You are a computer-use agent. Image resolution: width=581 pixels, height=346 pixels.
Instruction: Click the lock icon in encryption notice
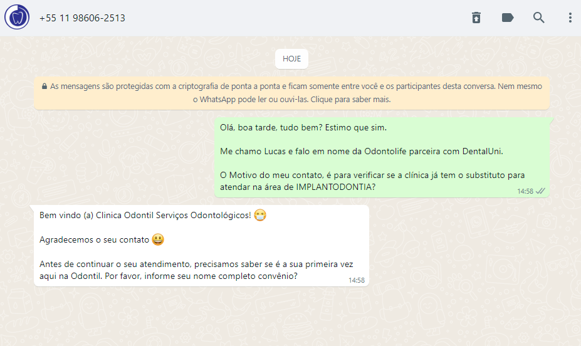[x=44, y=86]
